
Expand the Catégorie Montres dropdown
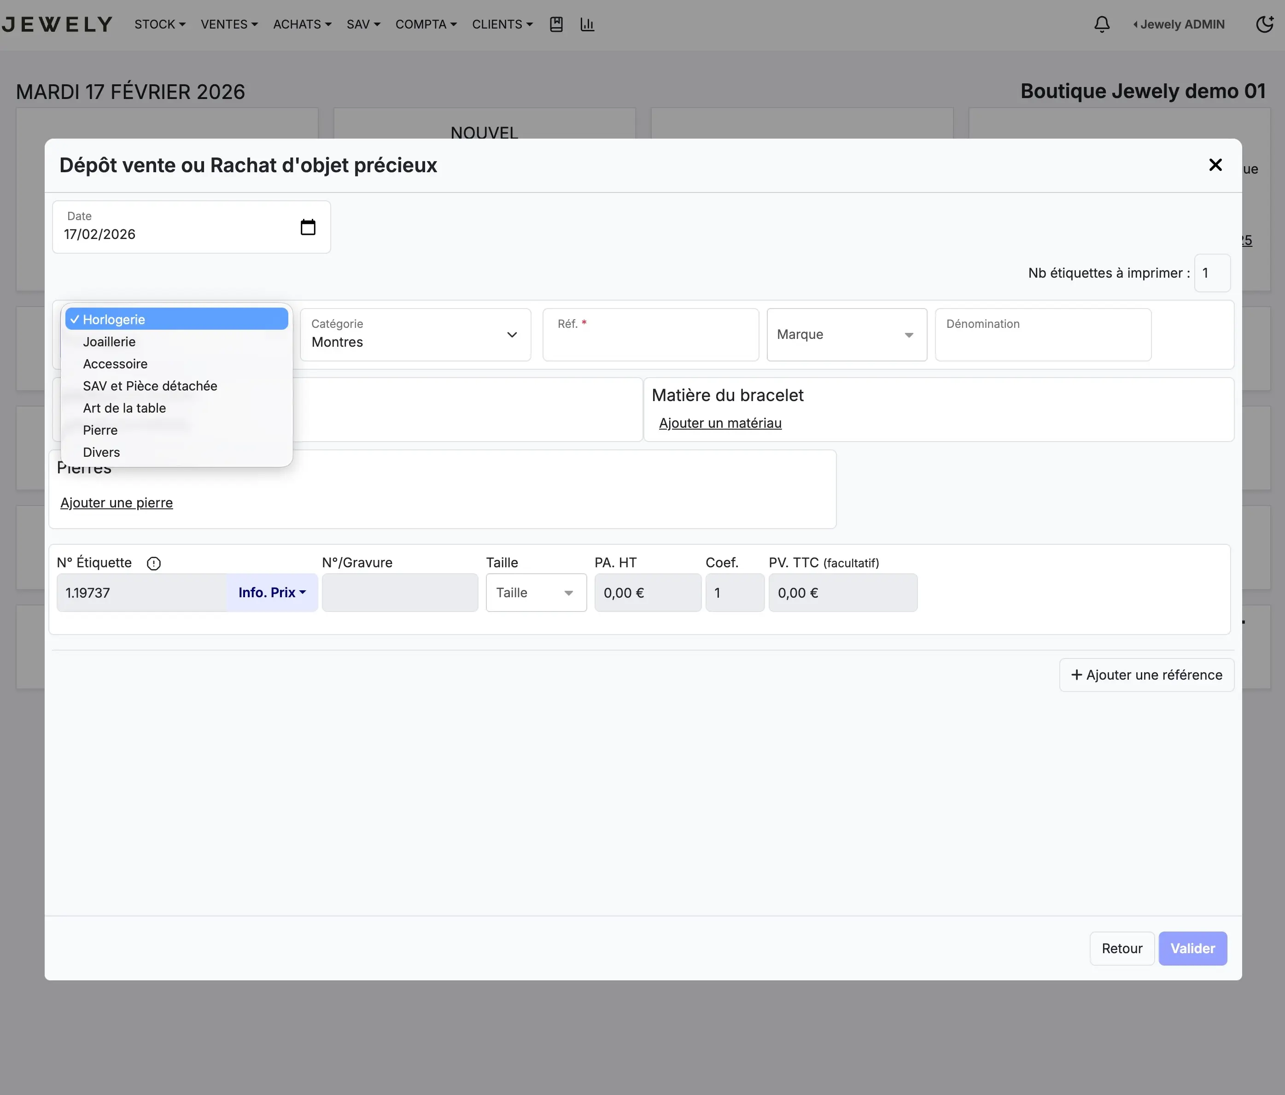[x=415, y=335]
